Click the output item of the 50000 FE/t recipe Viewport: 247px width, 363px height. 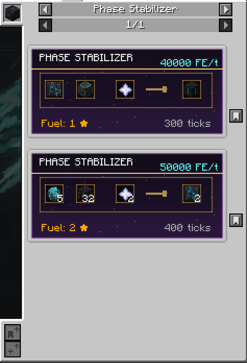pos(192,194)
